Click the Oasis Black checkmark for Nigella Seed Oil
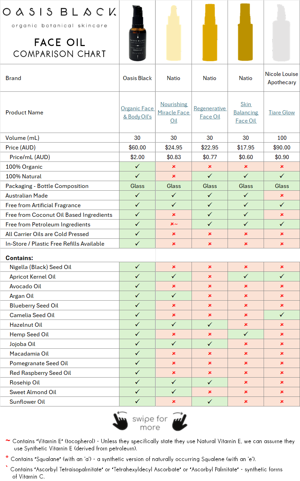 (137, 267)
